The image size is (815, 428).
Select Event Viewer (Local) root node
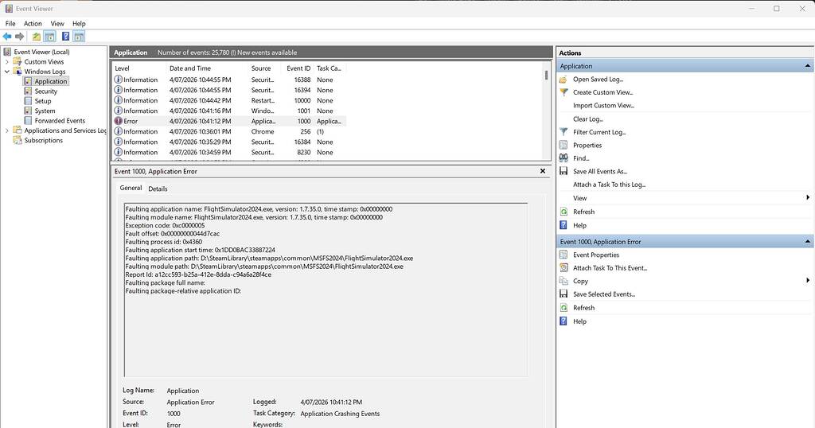tap(41, 52)
